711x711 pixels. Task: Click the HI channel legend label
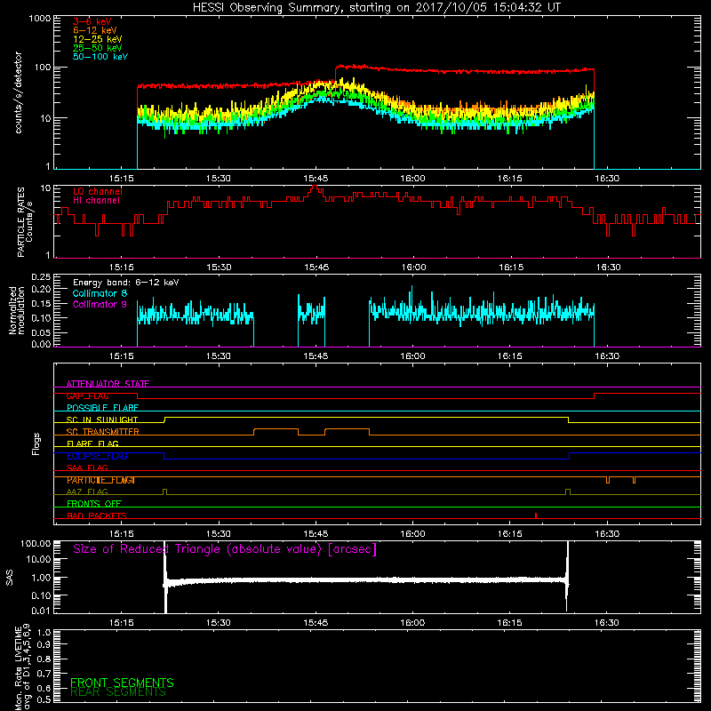96,201
